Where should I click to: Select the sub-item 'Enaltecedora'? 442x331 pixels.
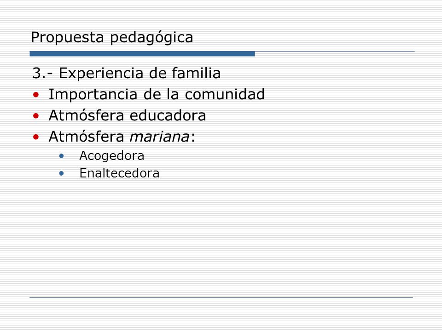click(x=120, y=173)
